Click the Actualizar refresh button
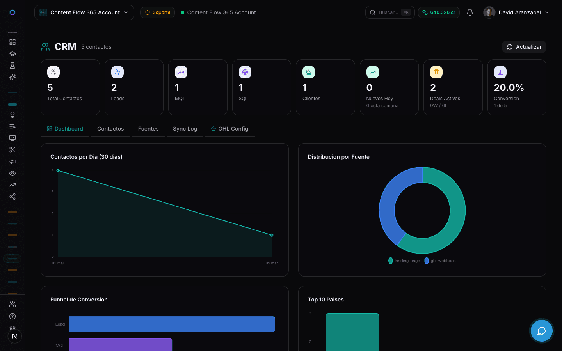The height and width of the screenshot is (351, 562). 524,47
